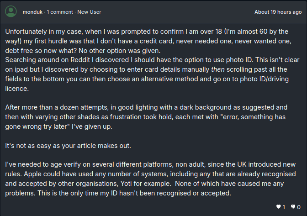This screenshot has height=216, width=307.
Task: Click the green user avatar icon
Action: 12,12
